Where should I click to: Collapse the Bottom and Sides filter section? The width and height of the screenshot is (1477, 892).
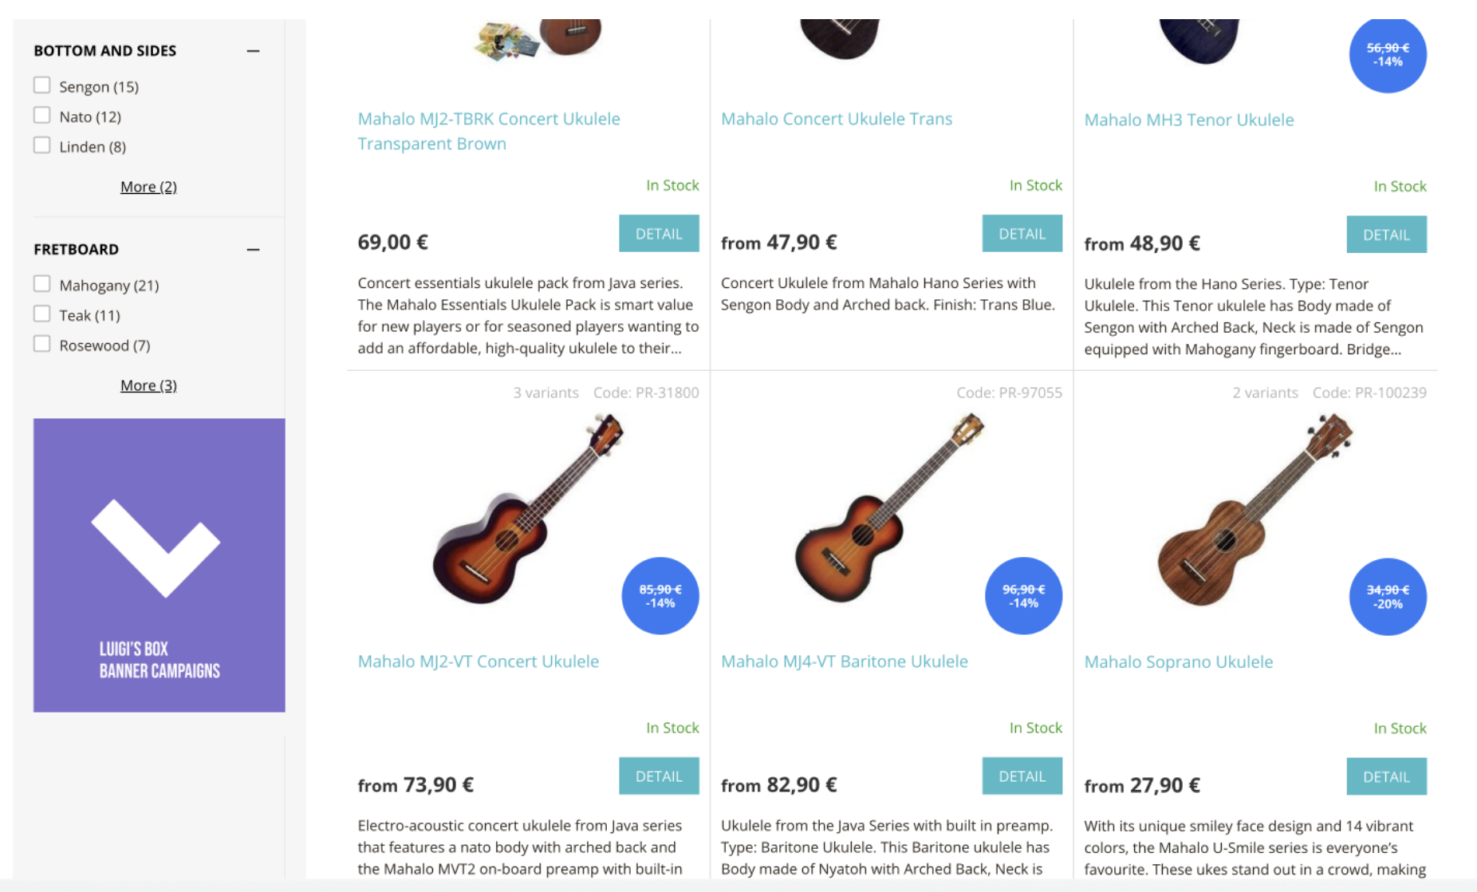(x=253, y=51)
